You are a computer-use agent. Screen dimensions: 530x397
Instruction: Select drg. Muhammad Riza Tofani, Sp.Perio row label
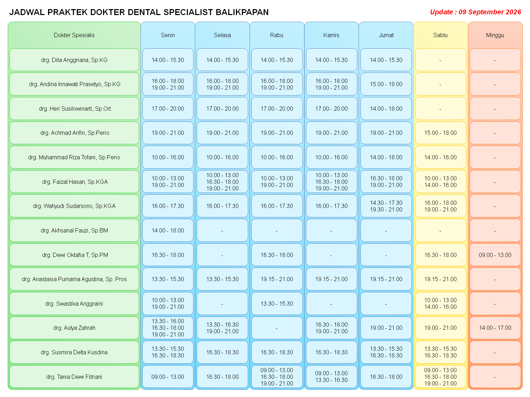click(x=74, y=157)
